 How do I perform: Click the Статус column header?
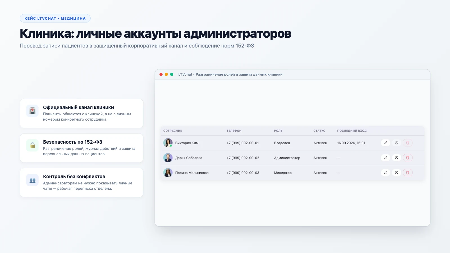pos(319,131)
